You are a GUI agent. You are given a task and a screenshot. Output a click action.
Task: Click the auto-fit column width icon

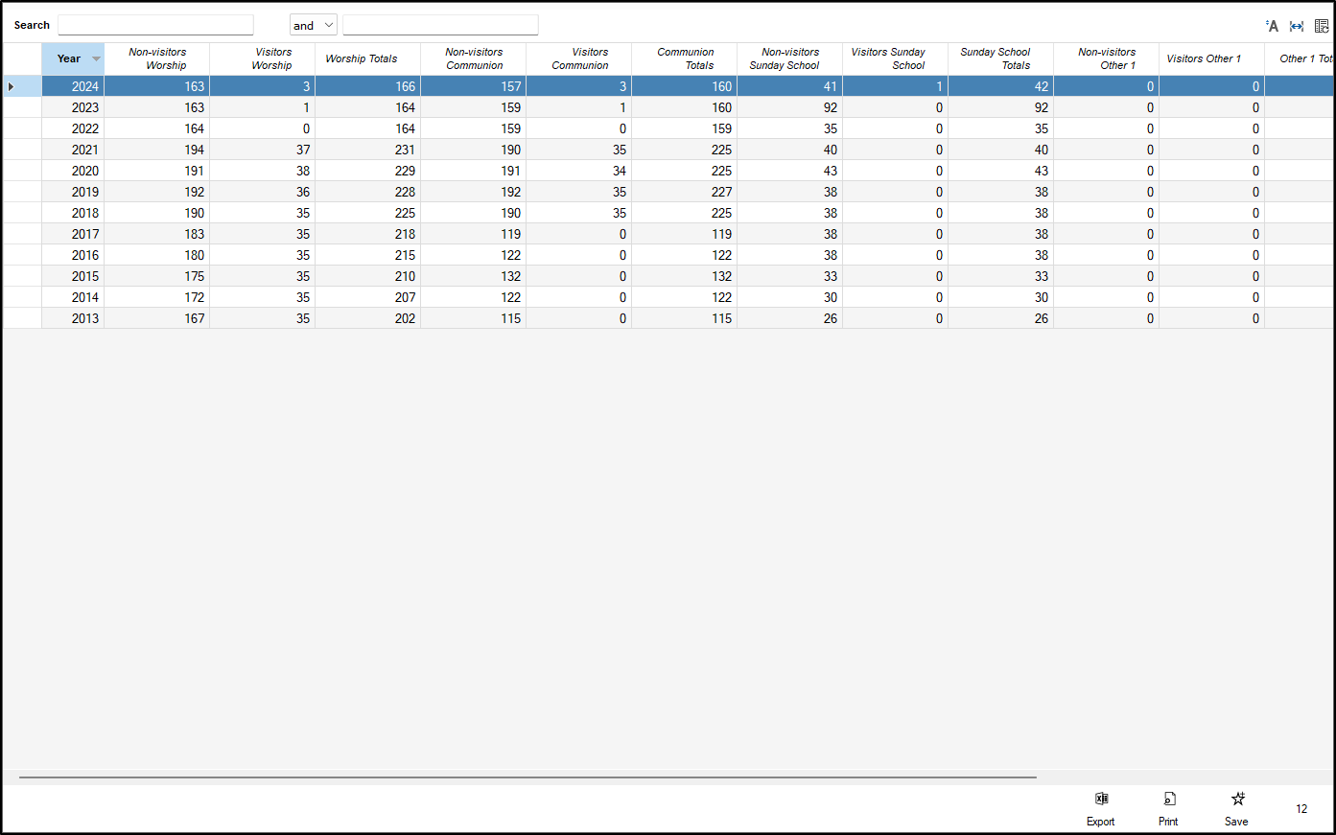[x=1296, y=25]
